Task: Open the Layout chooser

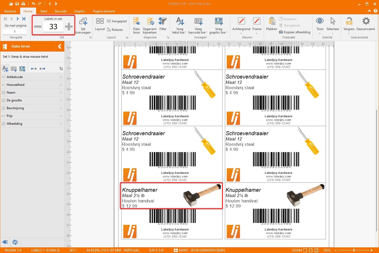Action: [x=100, y=24]
